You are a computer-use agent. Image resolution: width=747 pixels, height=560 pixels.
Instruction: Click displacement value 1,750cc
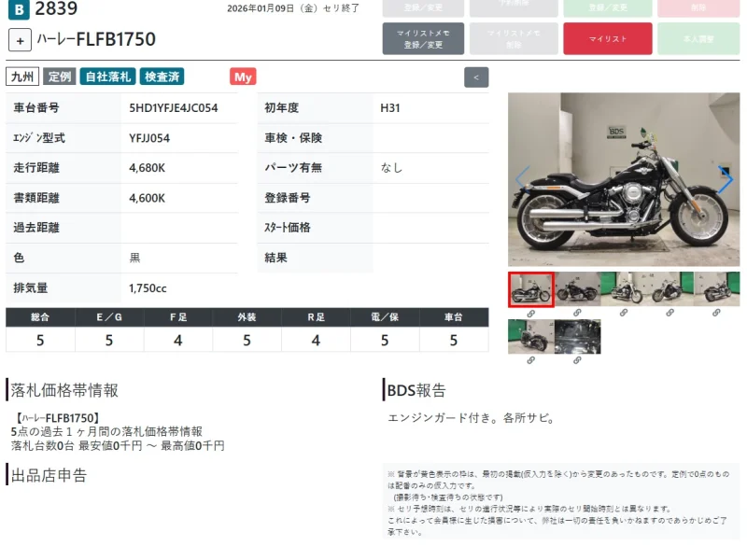[x=148, y=288]
